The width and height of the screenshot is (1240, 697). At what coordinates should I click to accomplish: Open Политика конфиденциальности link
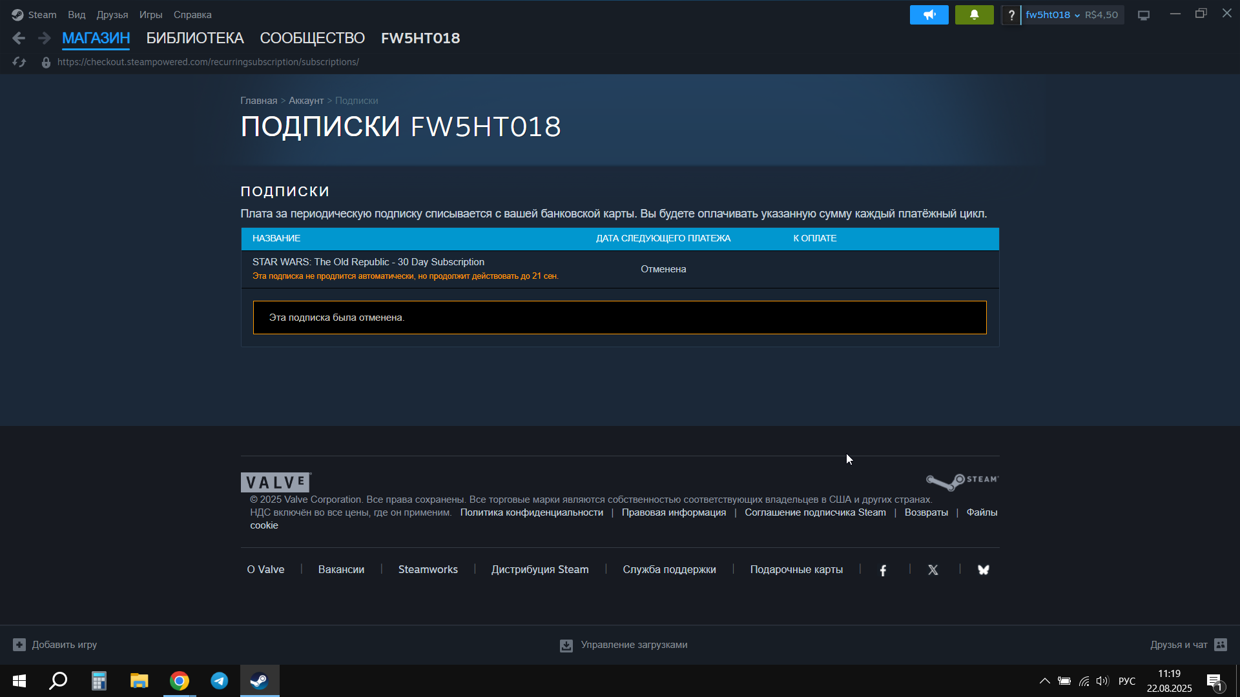[532, 512]
